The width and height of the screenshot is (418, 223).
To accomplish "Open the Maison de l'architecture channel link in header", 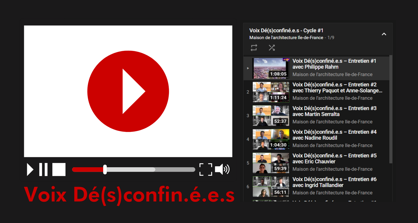I will [286, 38].
